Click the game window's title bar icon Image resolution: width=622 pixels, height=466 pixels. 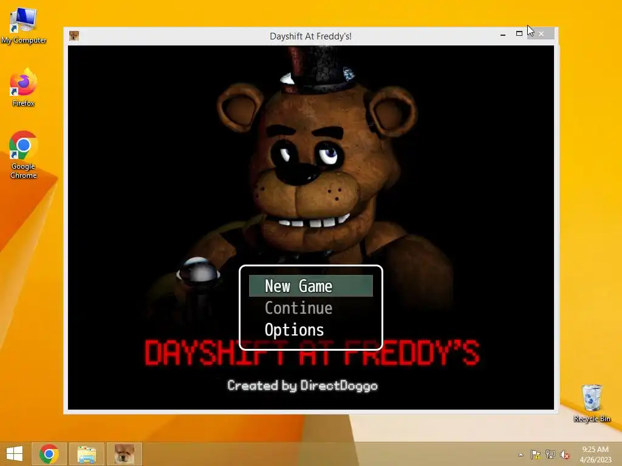[x=74, y=36]
